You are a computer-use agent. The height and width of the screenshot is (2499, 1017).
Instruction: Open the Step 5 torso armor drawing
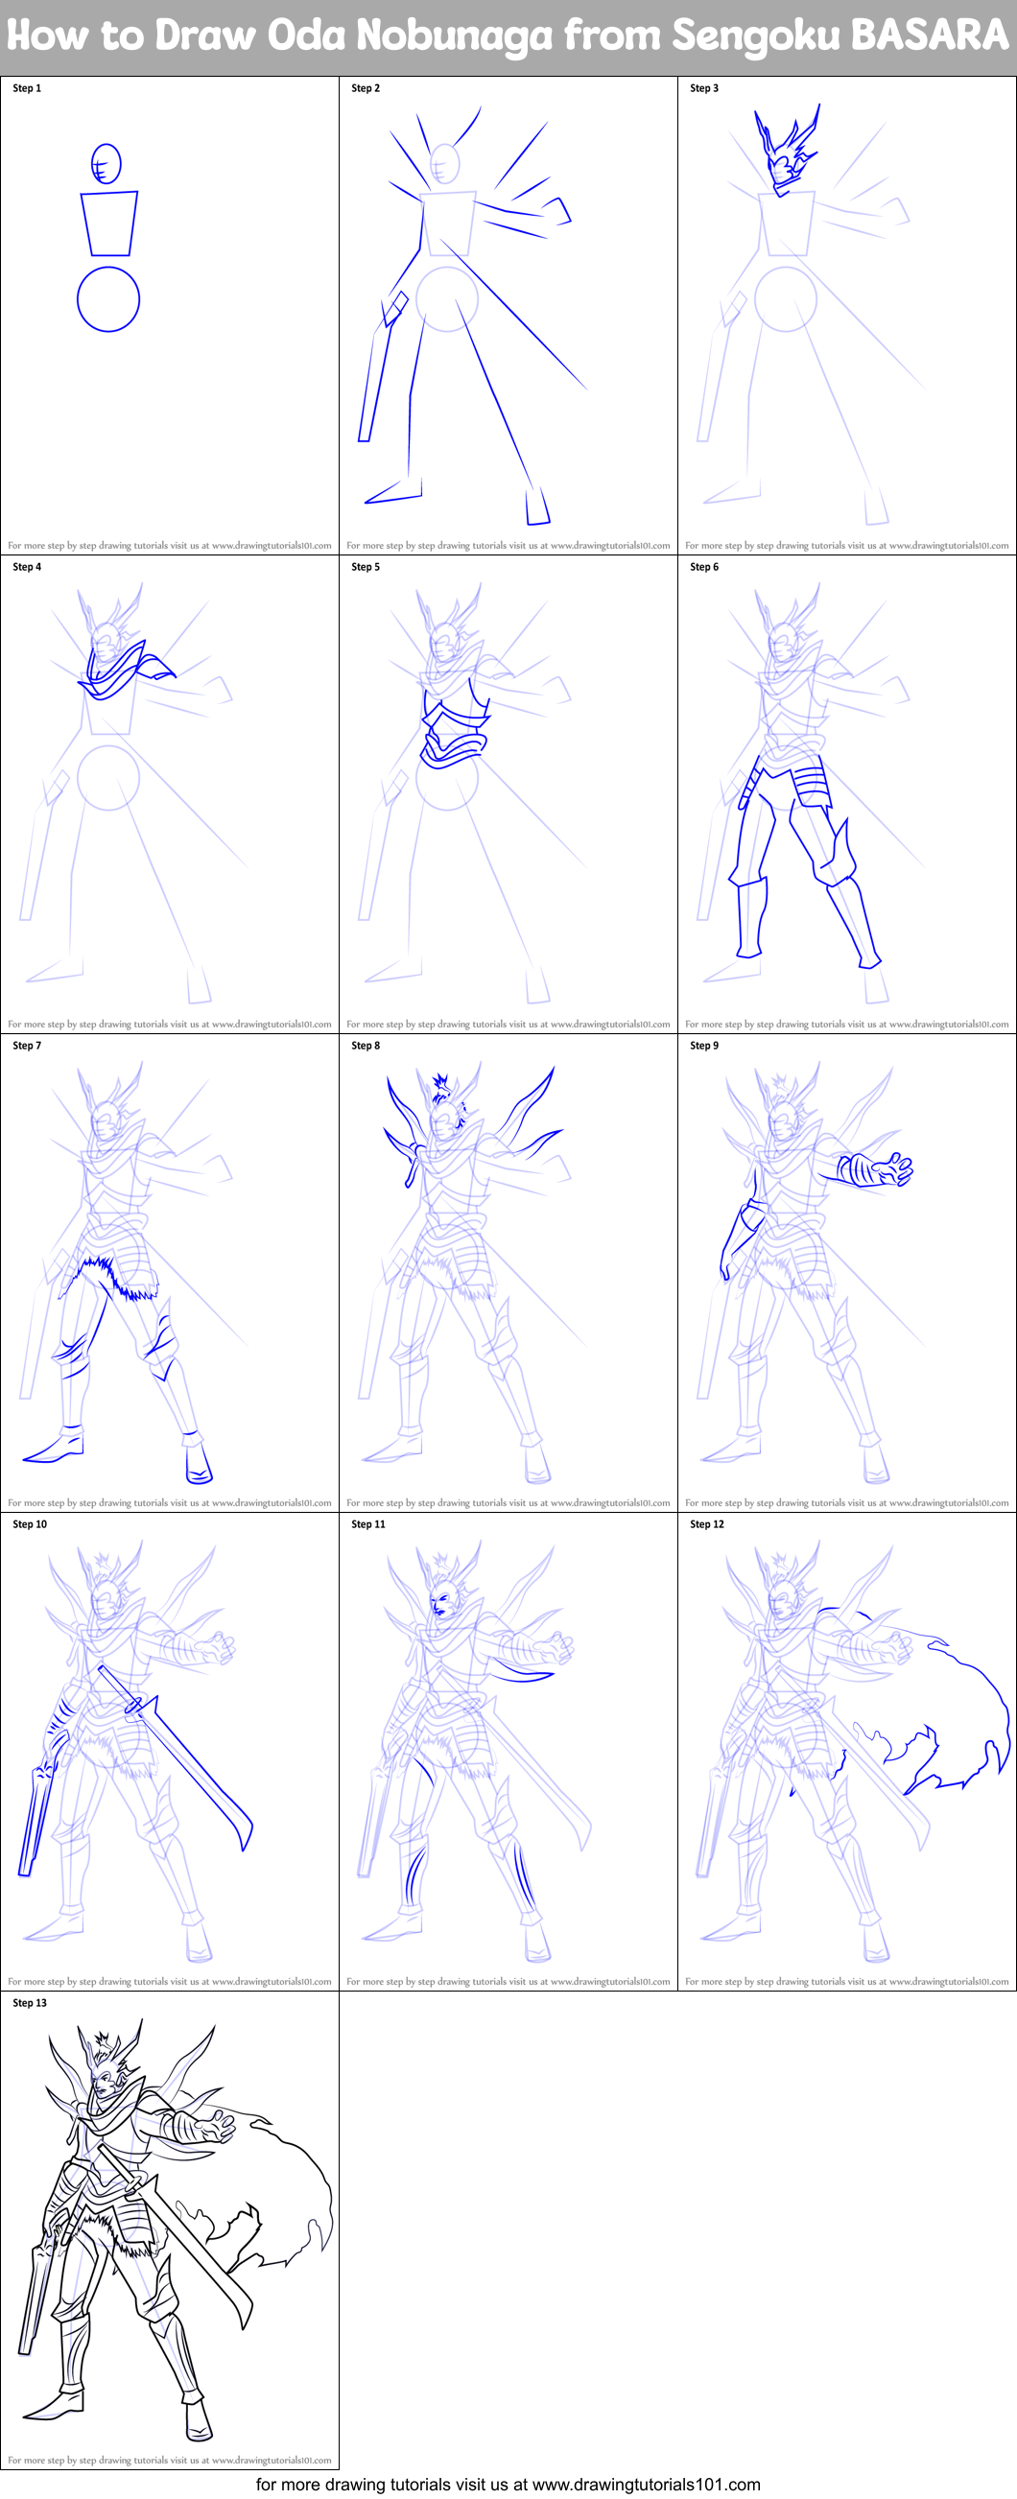(508, 794)
